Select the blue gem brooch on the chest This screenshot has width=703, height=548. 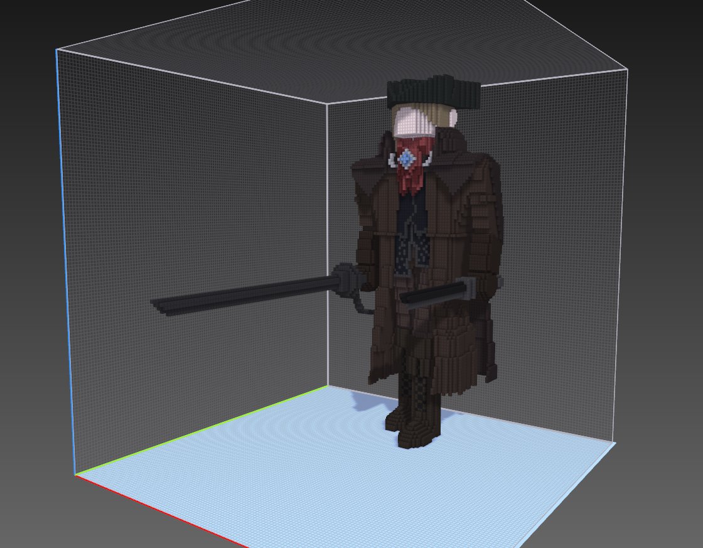click(406, 159)
